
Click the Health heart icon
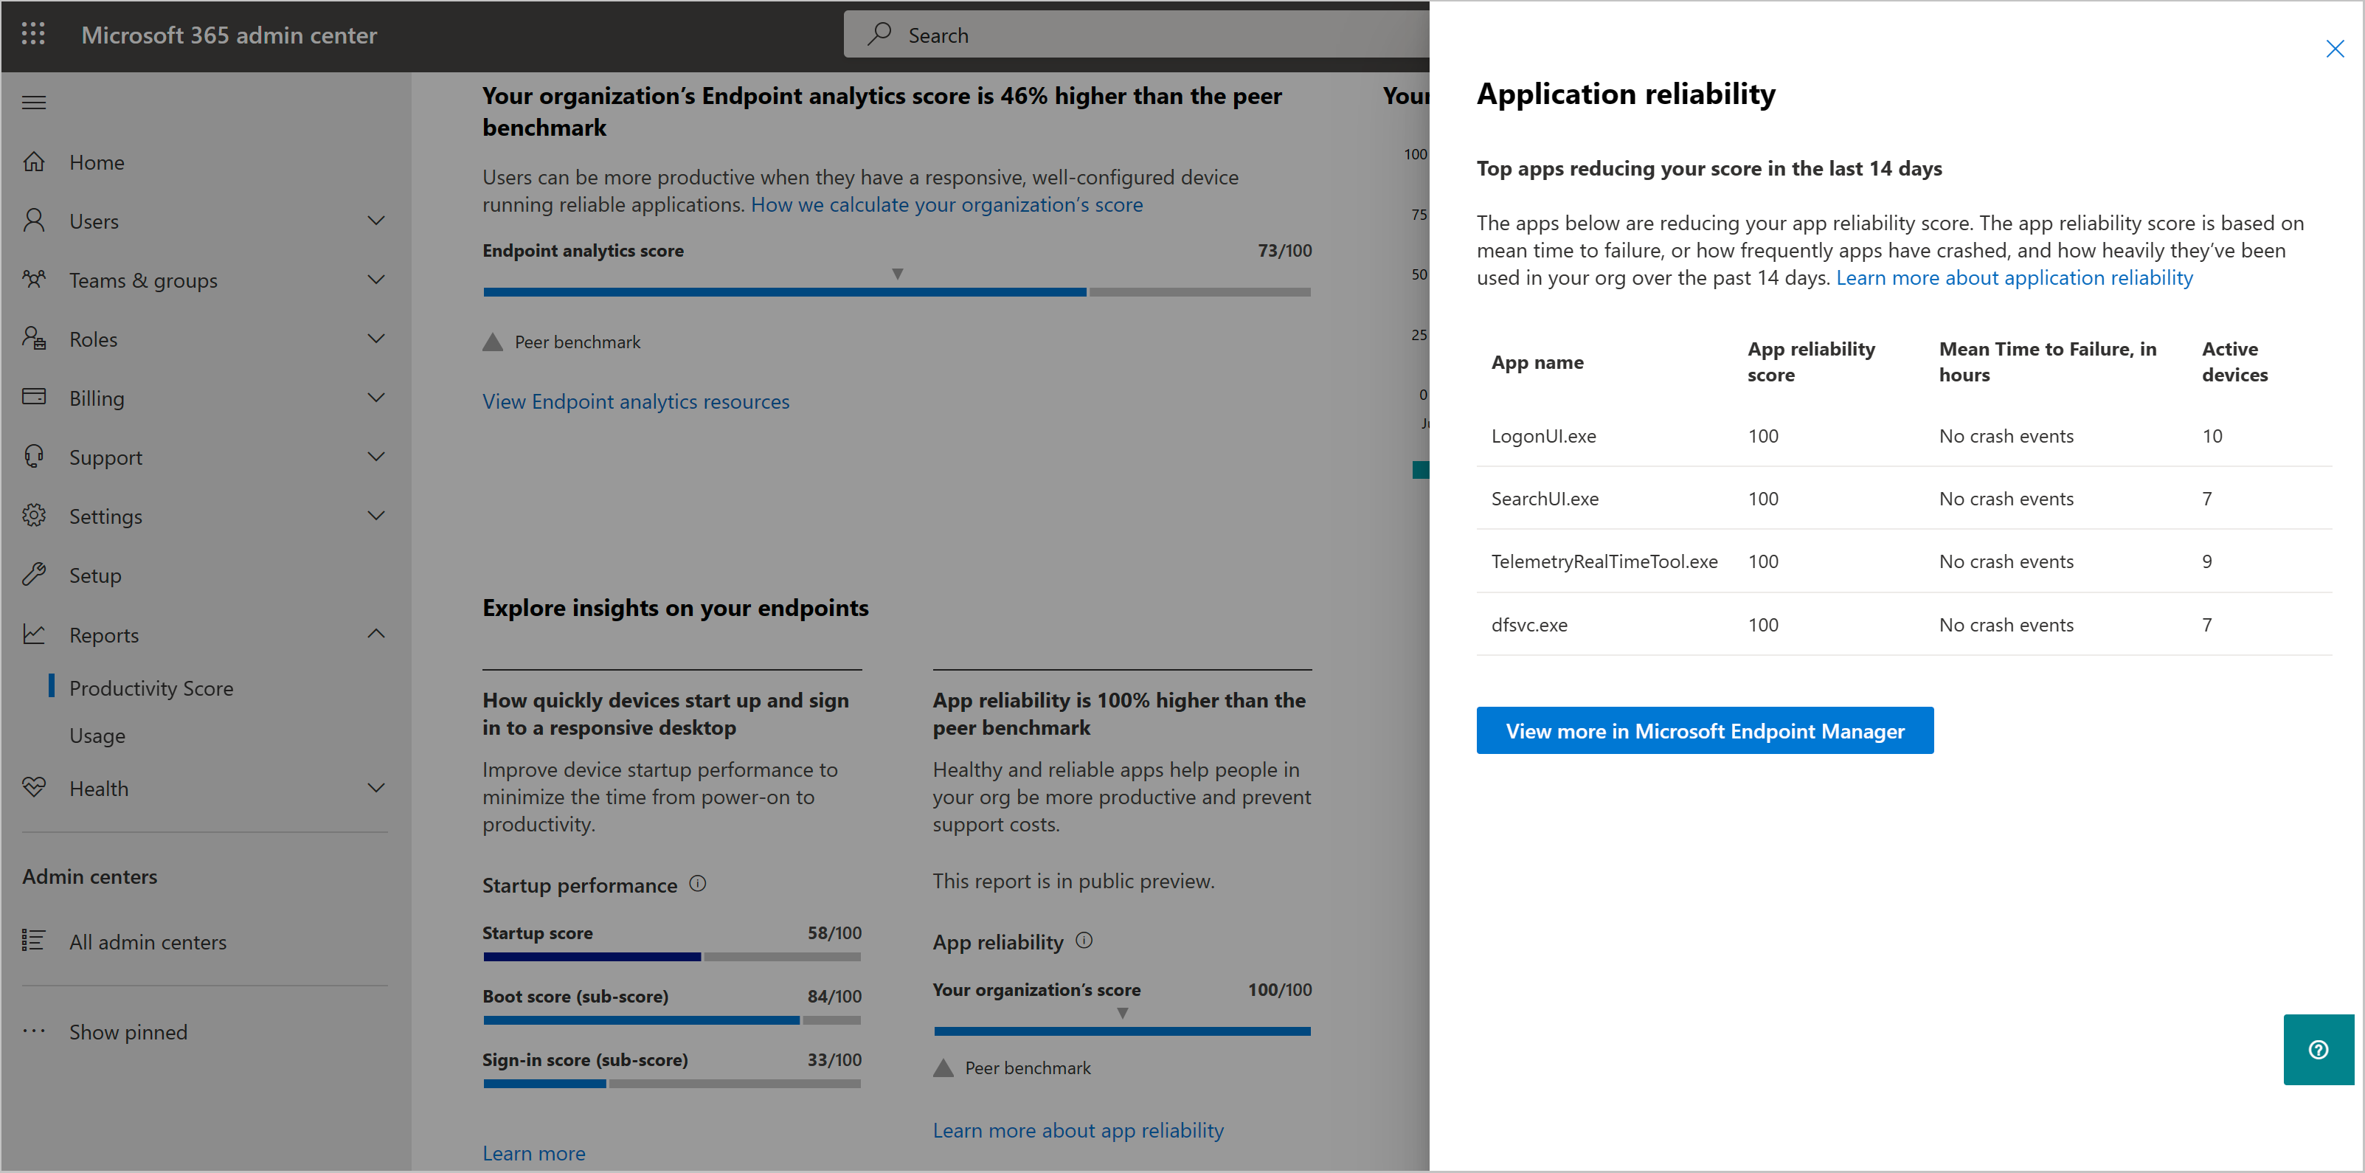click(34, 787)
